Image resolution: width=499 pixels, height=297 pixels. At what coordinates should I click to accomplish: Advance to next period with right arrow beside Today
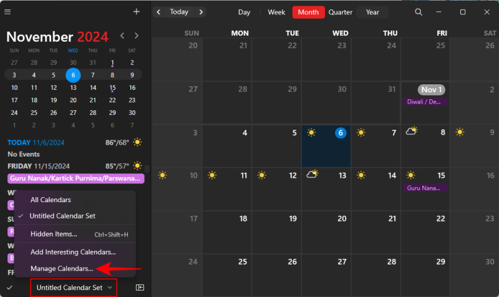[200, 12]
